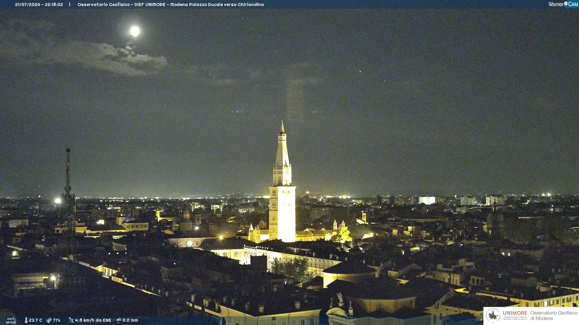The image size is (579, 325).
Task: Select the 0.0 mm rainfall value
Action: (130, 320)
